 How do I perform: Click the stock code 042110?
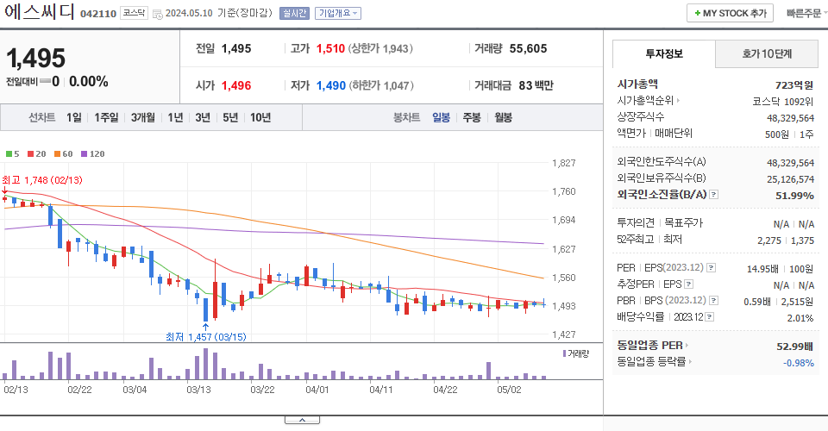[x=98, y=14]
